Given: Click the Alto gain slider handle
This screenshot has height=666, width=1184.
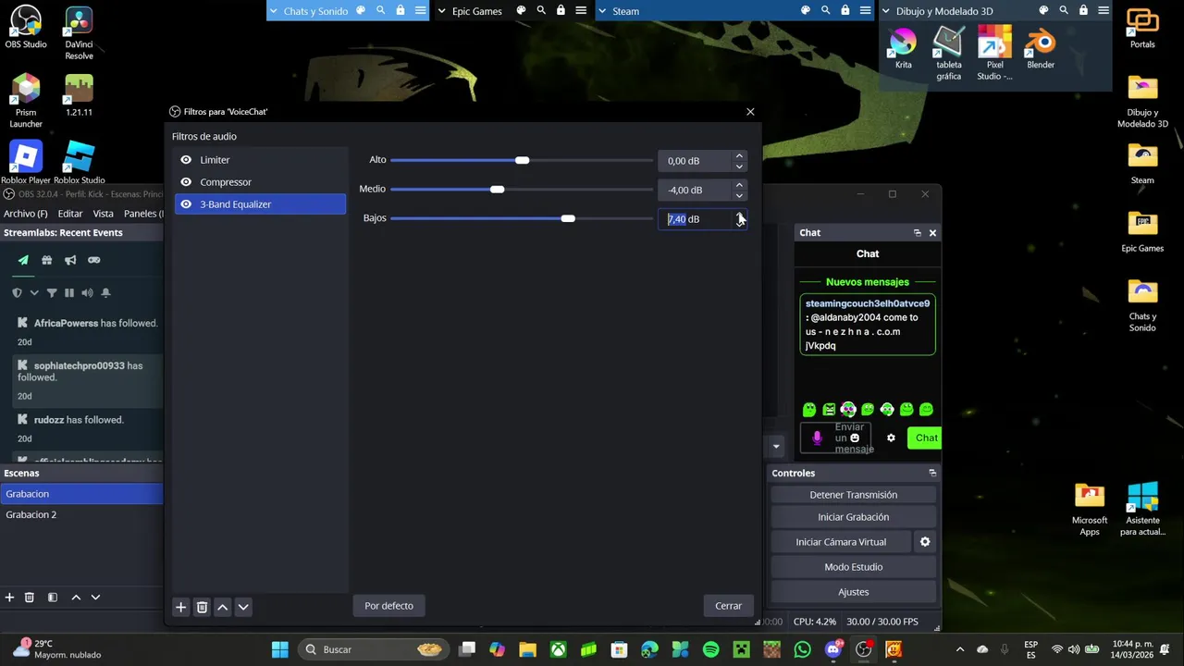Looking at the screenshot, I should 523,160.
